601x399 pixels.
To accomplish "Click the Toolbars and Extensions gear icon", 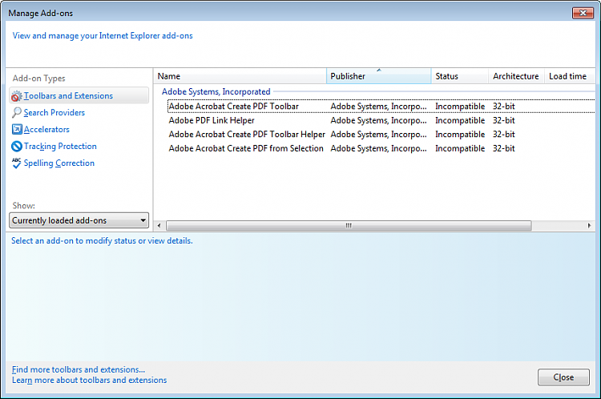I will coord(17,96).
